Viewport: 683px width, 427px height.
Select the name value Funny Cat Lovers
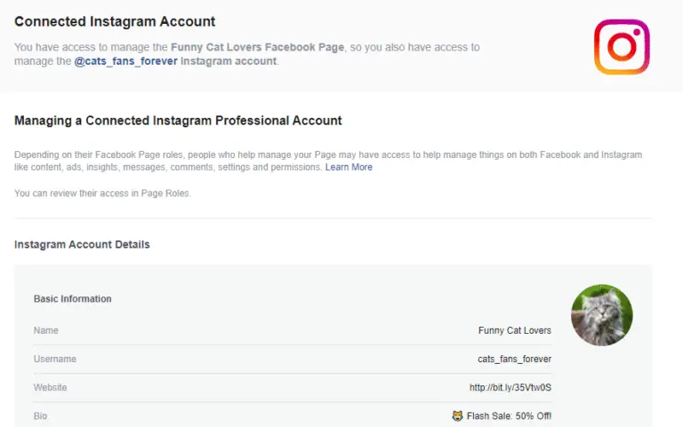(514, 330)
